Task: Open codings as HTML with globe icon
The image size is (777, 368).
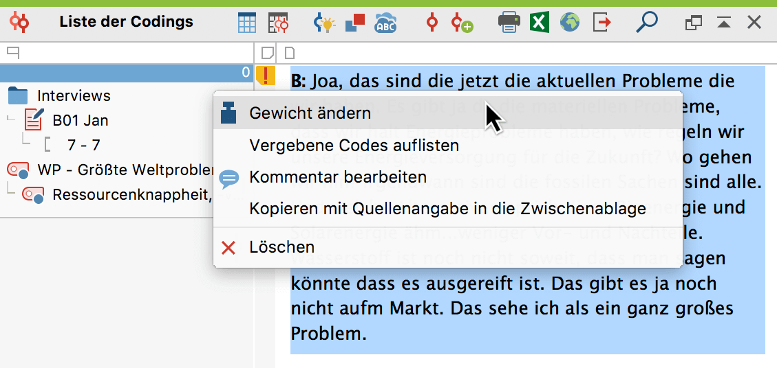Action: click(x=570, y=22)
